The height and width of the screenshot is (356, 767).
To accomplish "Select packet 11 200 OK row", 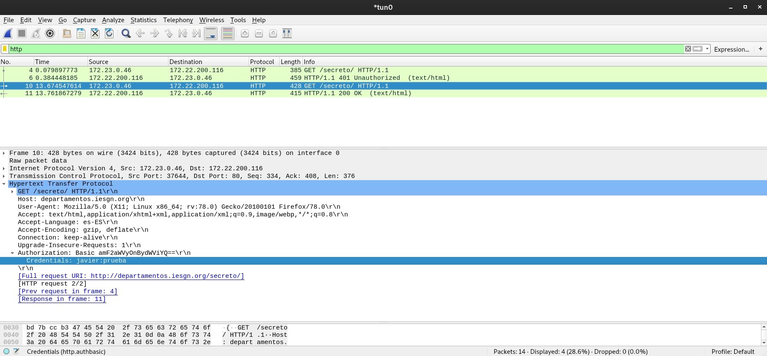I will pos(383,93).
